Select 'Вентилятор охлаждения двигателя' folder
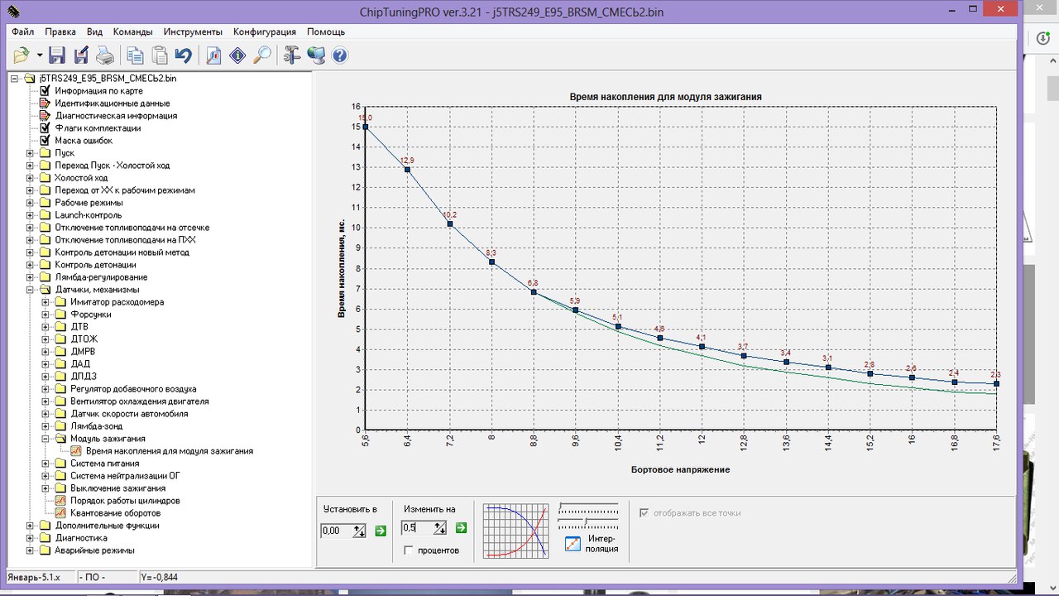Screen dimensions: 1059x596 [139, 401]
